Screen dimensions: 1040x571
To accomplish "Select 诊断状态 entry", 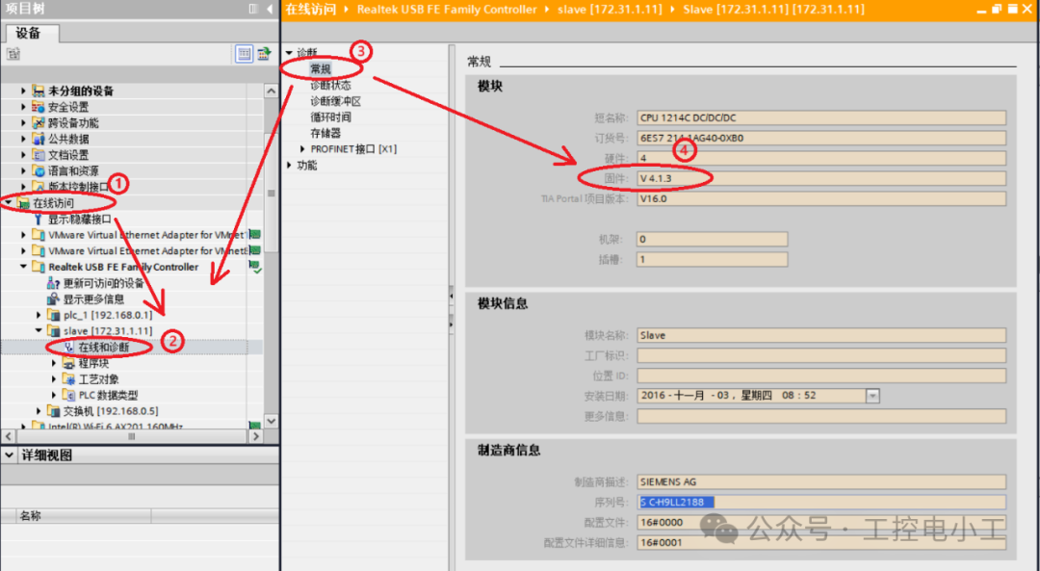I will click(330, 85).
